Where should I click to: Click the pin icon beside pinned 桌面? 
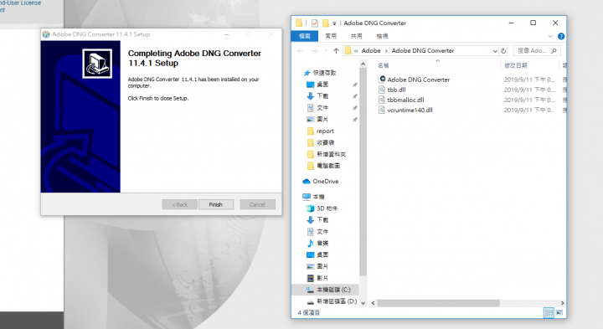tap(354, 85)
